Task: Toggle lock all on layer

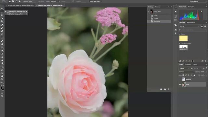Action: point(194,75)
